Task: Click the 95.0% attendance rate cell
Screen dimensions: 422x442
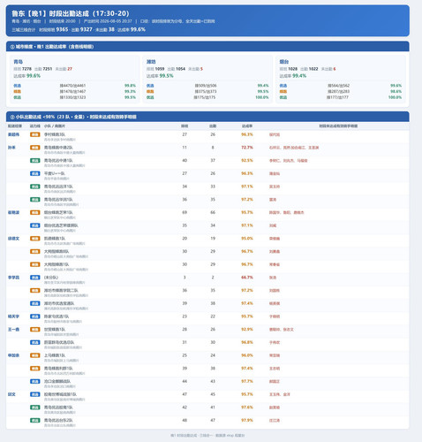Action: click(x=247, y=238)
